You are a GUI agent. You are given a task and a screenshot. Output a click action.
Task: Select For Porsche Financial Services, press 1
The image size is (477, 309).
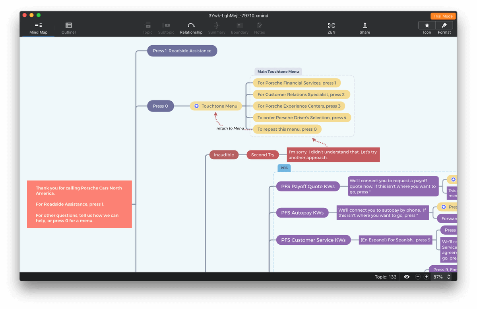click(x=297, y=83)
